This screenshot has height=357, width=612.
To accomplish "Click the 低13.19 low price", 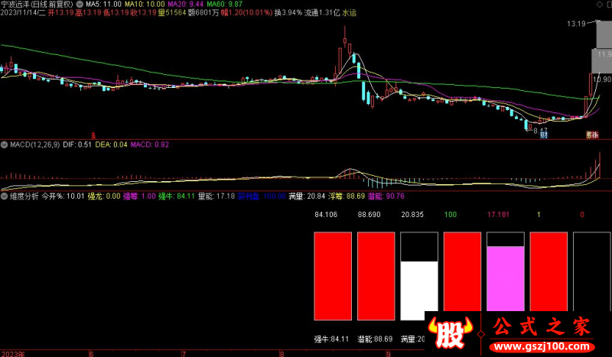I will (116, 13).
